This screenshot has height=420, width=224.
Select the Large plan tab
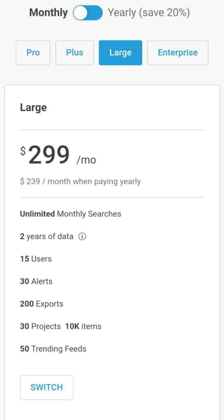click(x=121, y=52)
